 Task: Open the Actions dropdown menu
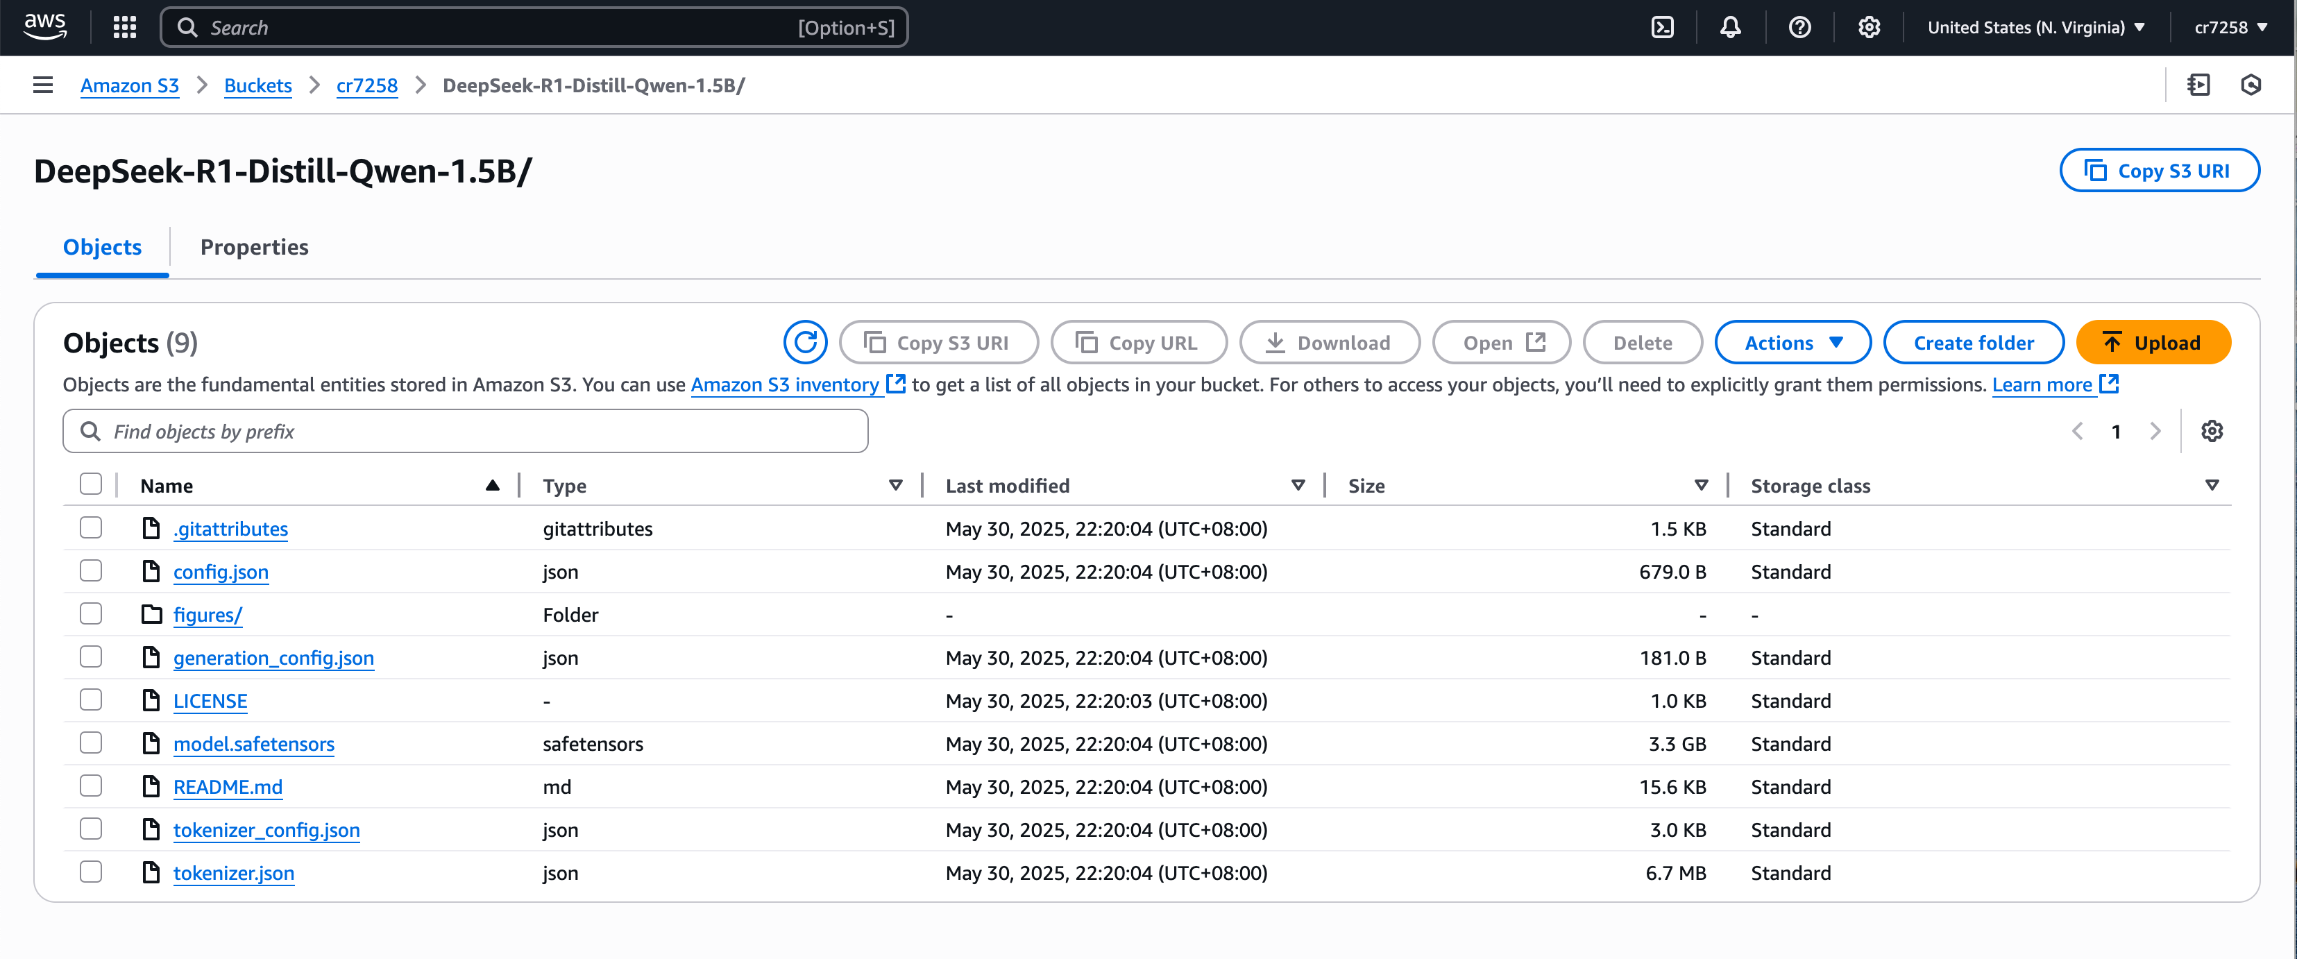(x=1792, y=342)
